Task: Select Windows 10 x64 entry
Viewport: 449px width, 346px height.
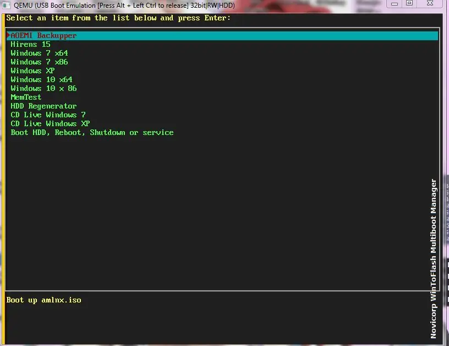Action: tap(41, 79)
